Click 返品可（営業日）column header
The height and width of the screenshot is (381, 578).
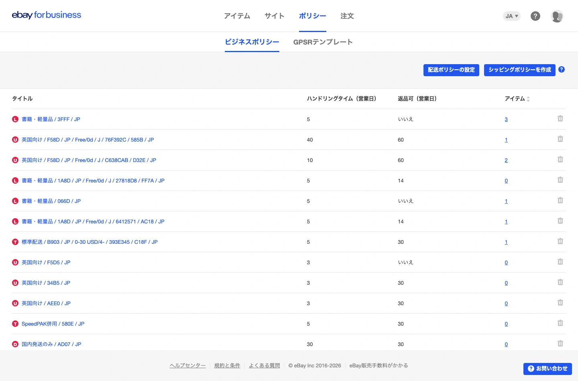click(417, 99)
